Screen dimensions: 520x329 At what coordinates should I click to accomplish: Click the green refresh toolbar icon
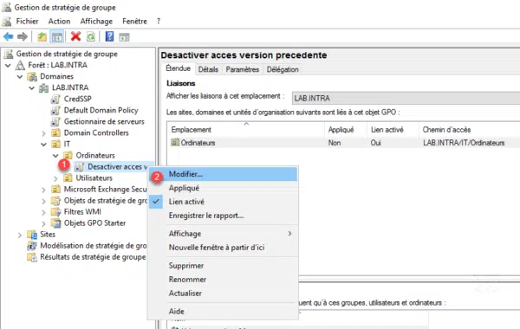pyautogui.click(x=90, y=36)
